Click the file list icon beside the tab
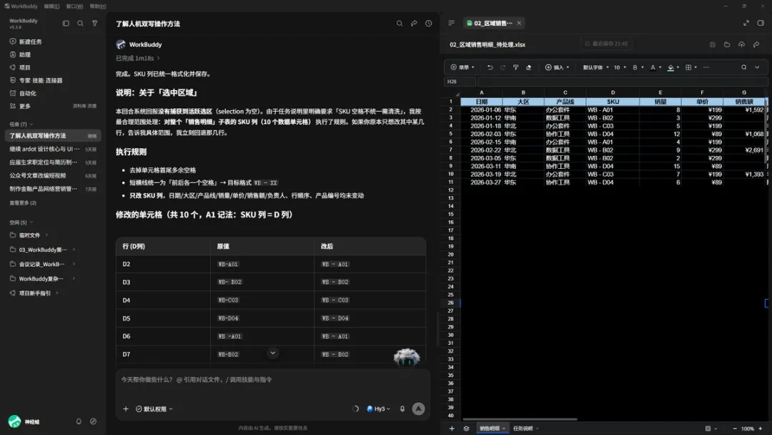This screenshot has width=772, height=435. tap(451, 23)
